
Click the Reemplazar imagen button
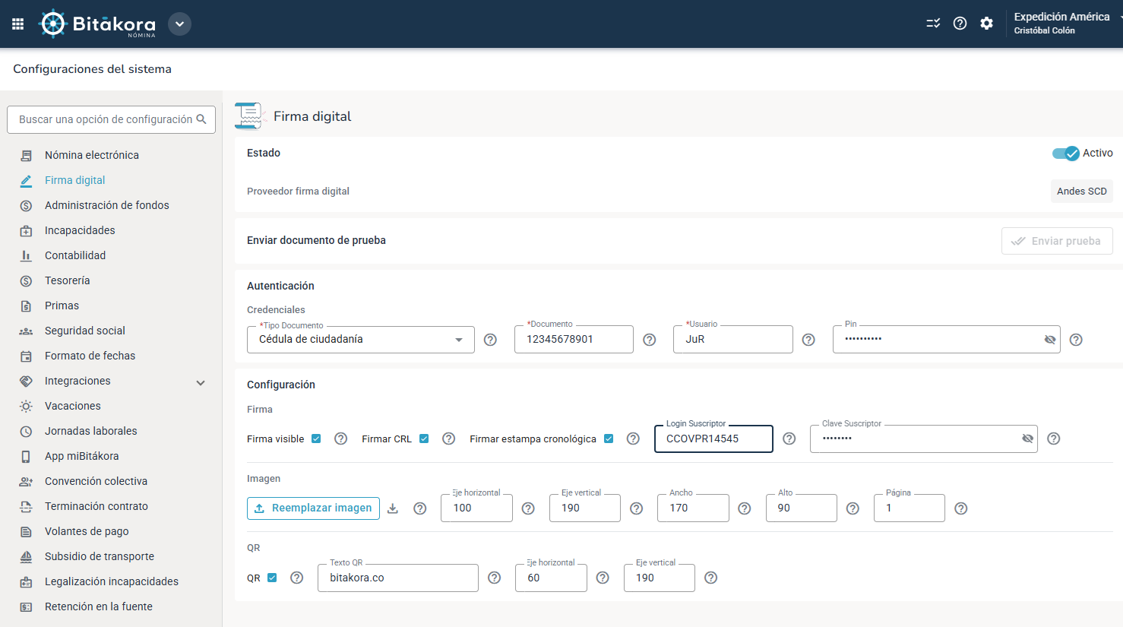[313, 508]
